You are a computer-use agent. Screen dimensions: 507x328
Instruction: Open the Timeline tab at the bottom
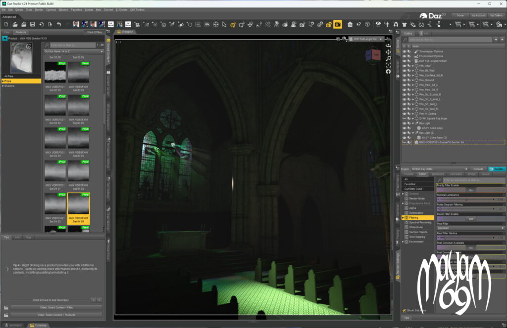38,326
